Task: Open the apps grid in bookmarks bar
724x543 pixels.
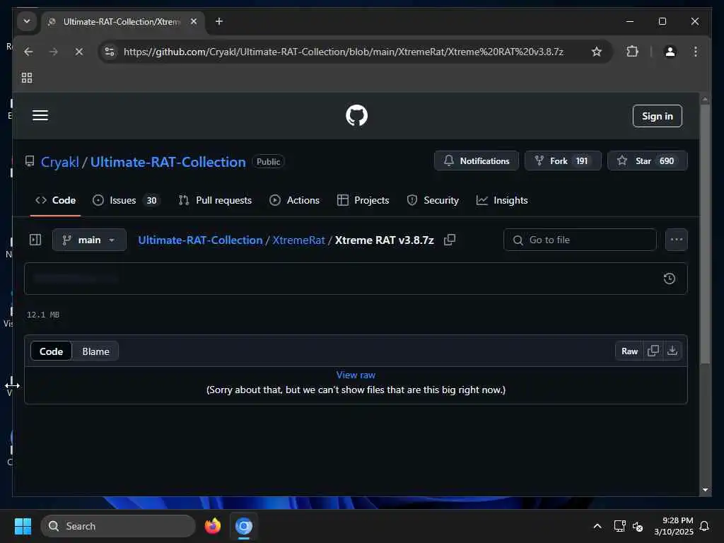Action: pyautogui.click(x=27, y=78)
